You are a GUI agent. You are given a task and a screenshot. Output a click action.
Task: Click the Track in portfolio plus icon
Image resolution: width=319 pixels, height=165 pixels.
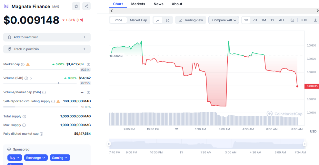(x=84, y=49)
